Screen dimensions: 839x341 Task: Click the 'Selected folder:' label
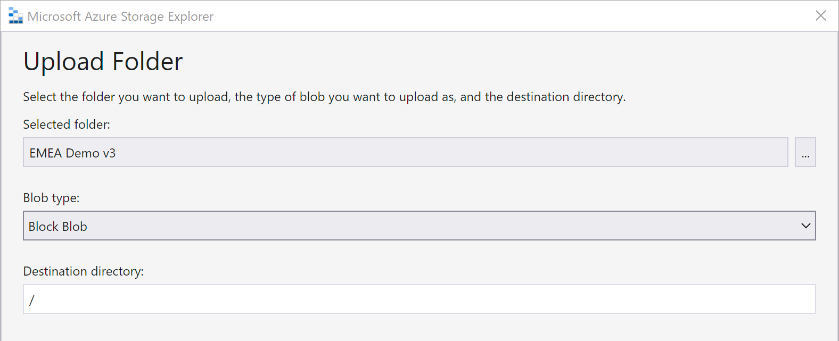pos(67,124)
